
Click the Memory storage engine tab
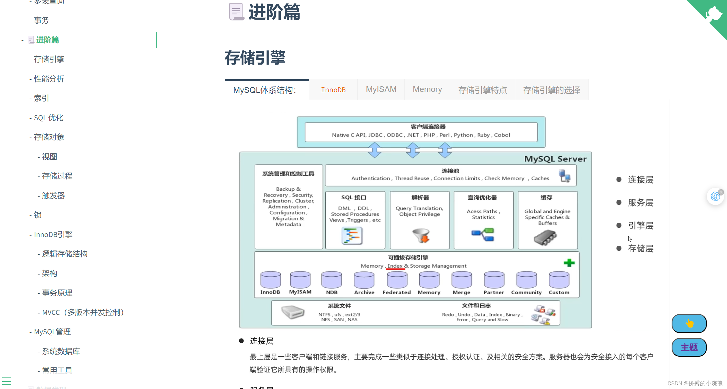[x=427, y=89]
